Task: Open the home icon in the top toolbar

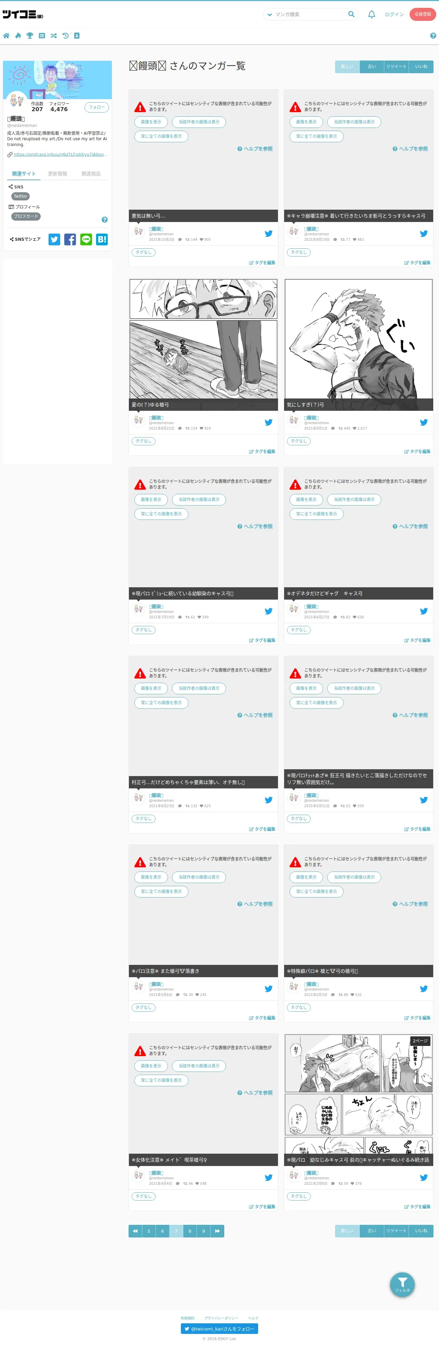Action: [x=6, y=36]
